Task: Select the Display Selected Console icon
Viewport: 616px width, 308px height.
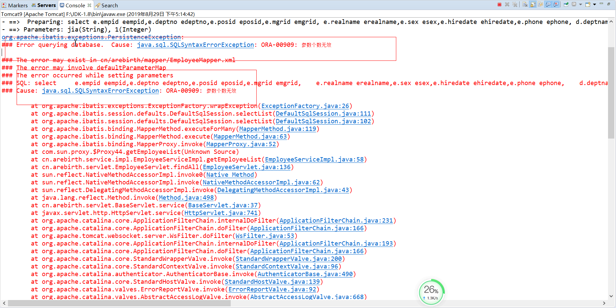Action: [x=574, y=4]
